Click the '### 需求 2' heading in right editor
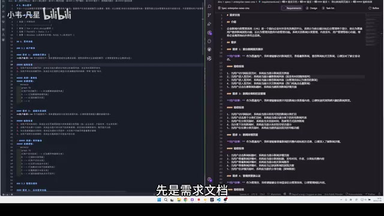Viewport: 384px width, 216px height. coord(246,94)
